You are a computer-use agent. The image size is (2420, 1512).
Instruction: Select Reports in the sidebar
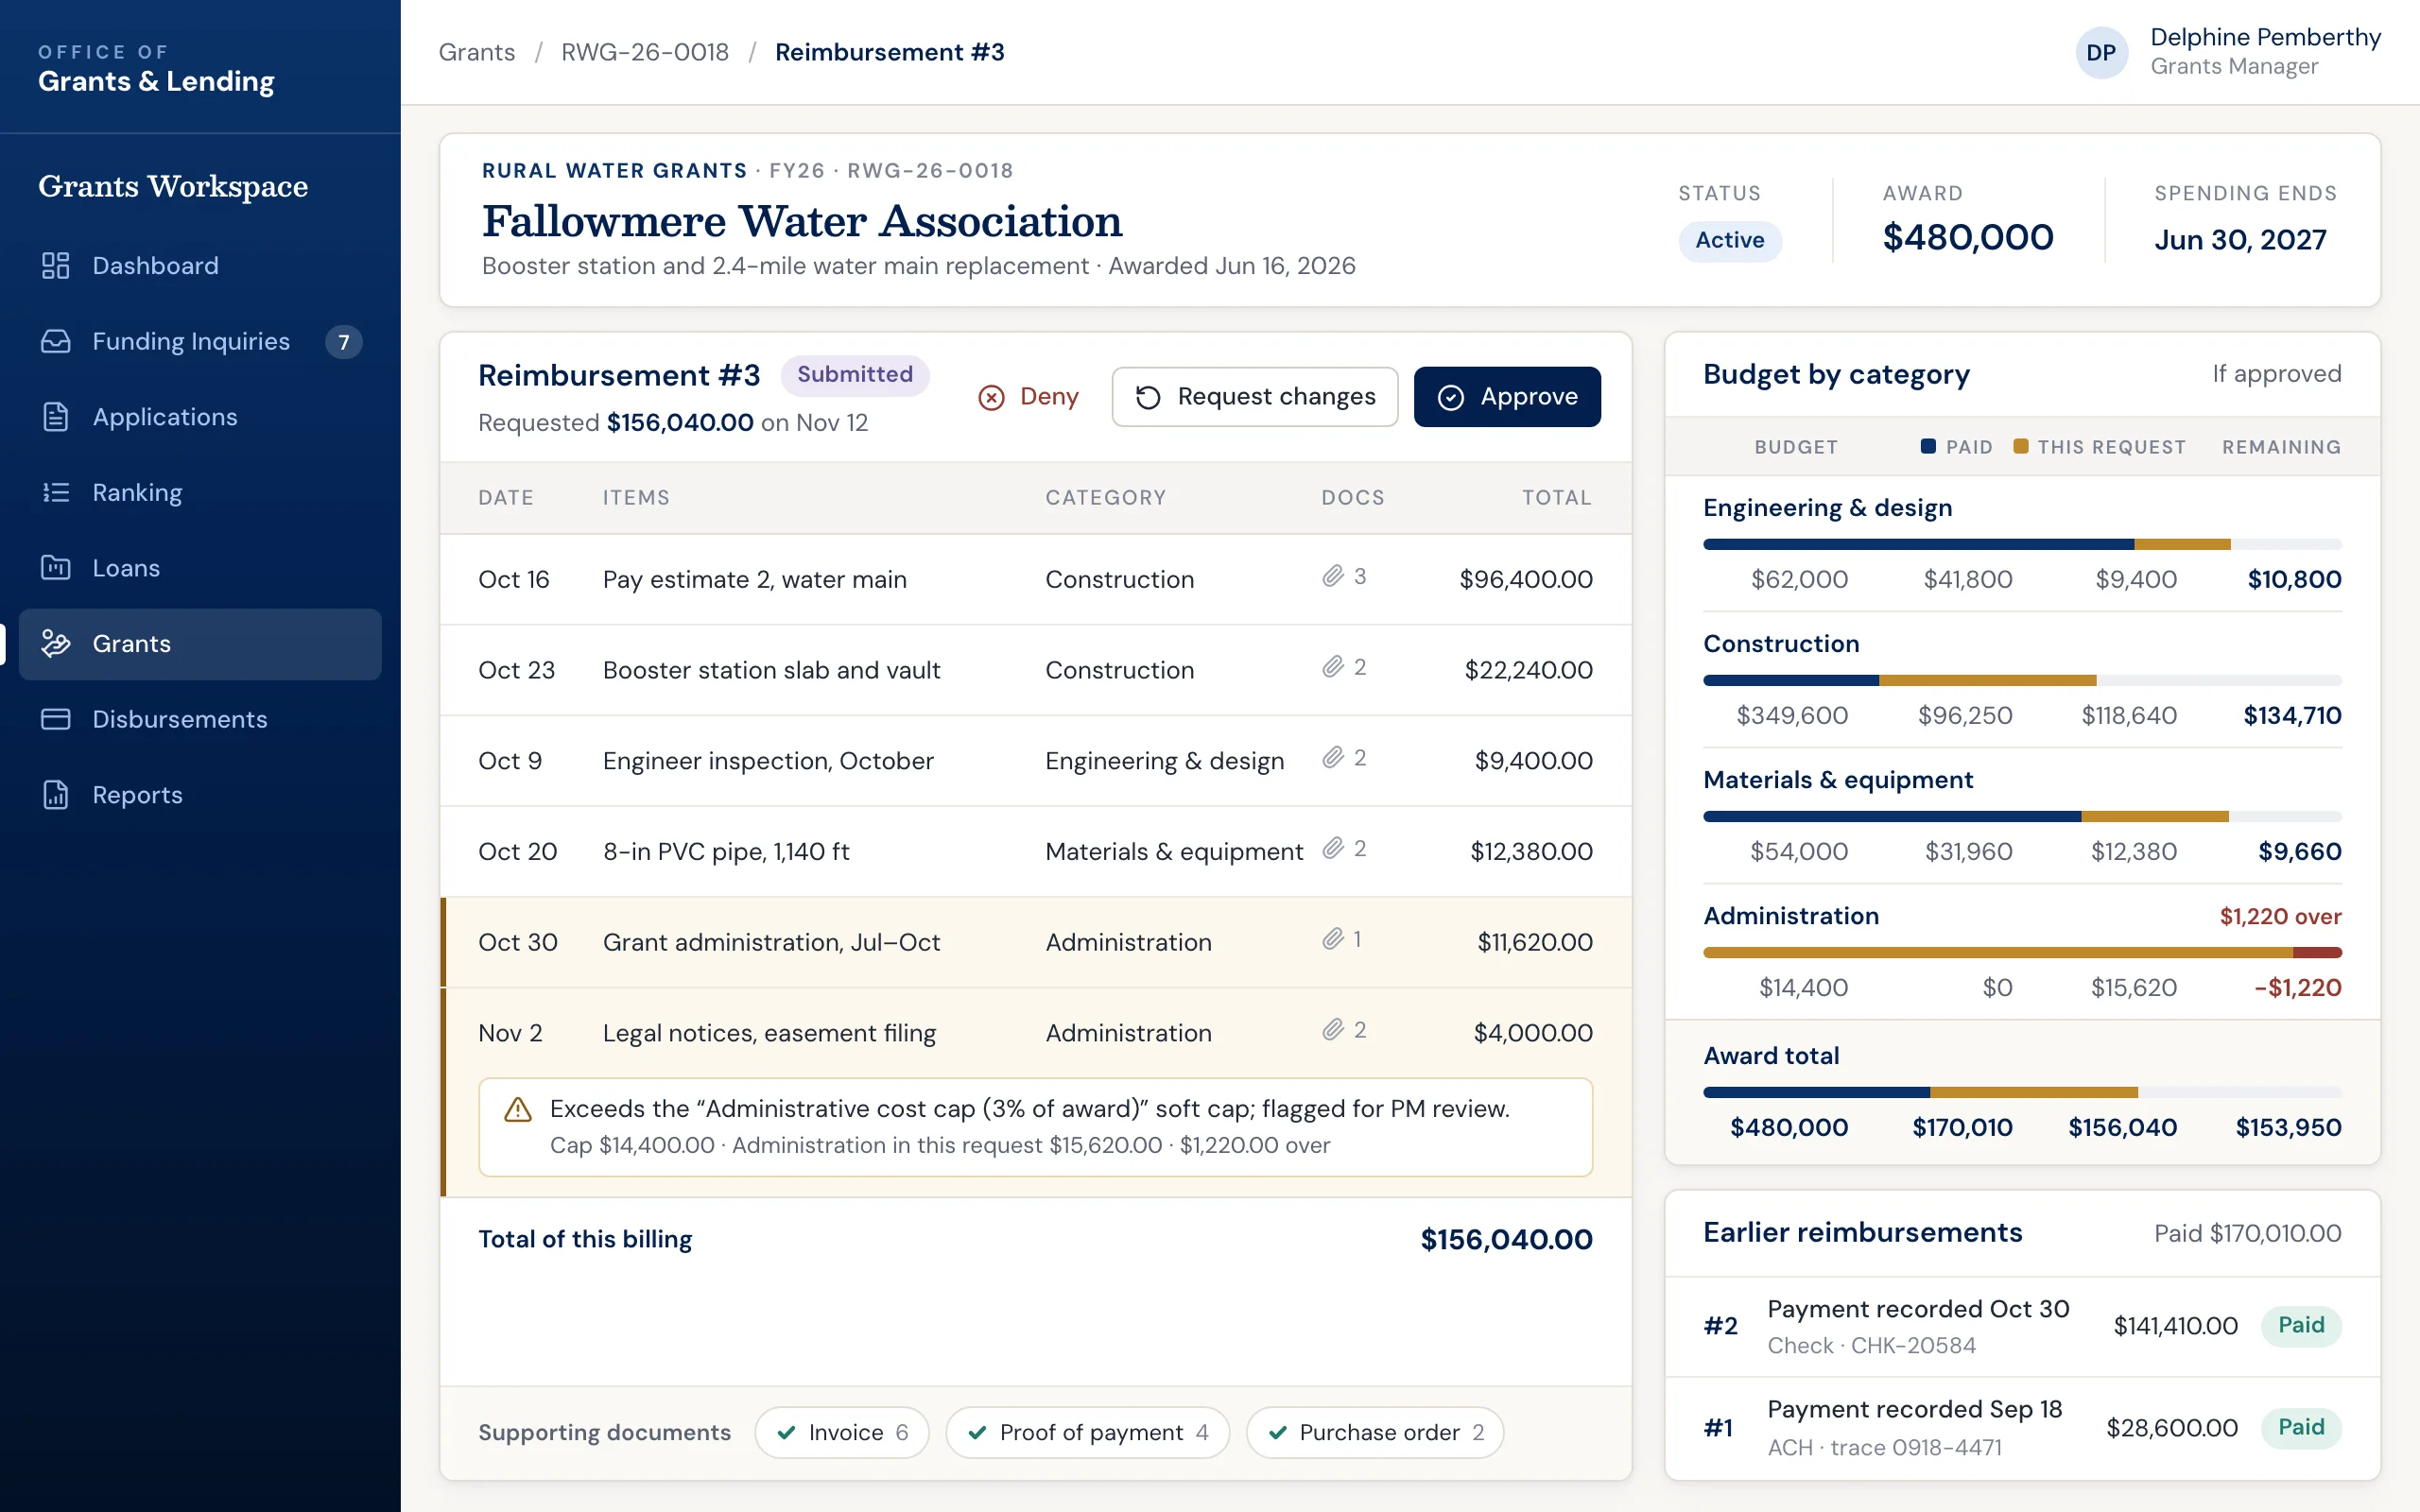point(200,796)
